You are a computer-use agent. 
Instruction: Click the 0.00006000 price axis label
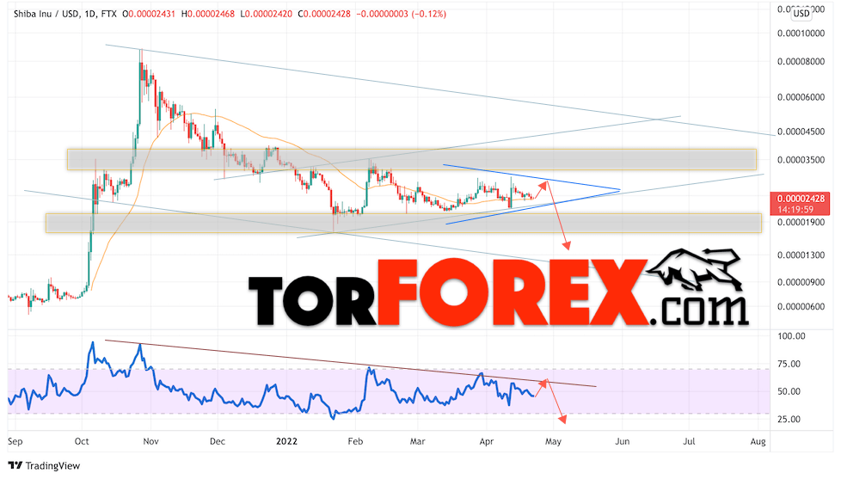click(x=801, y=98)
